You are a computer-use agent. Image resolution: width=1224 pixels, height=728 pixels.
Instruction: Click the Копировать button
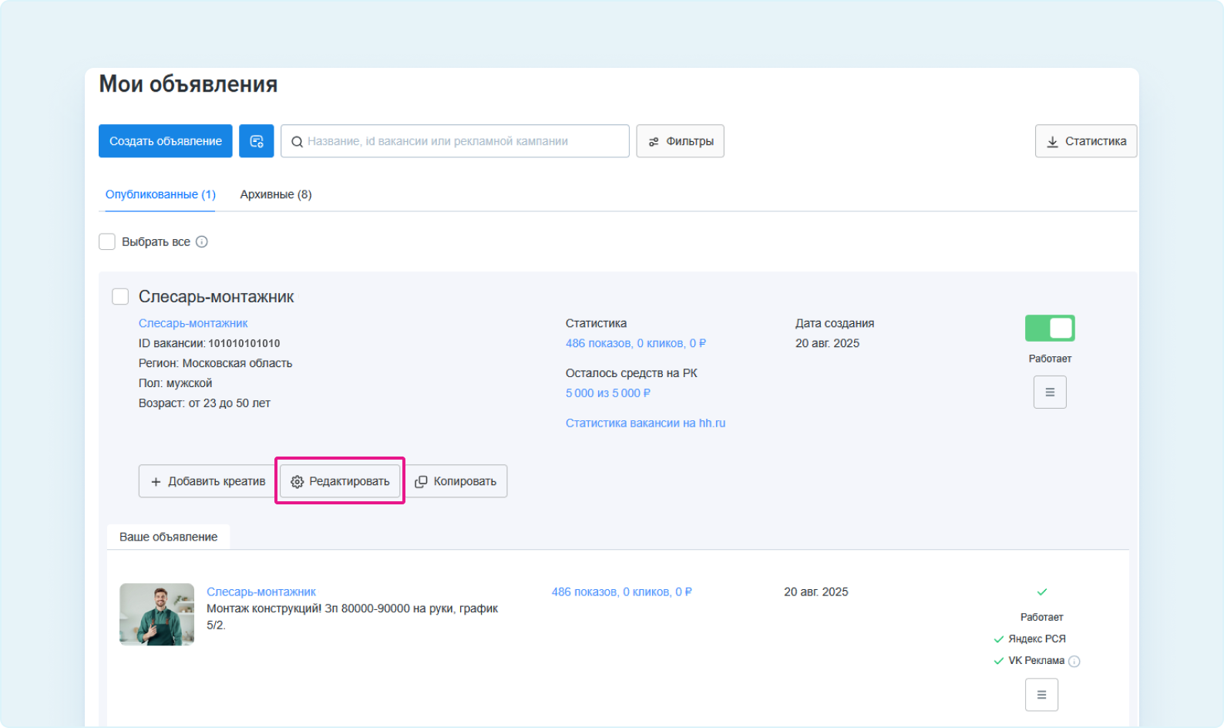point(456,481)
